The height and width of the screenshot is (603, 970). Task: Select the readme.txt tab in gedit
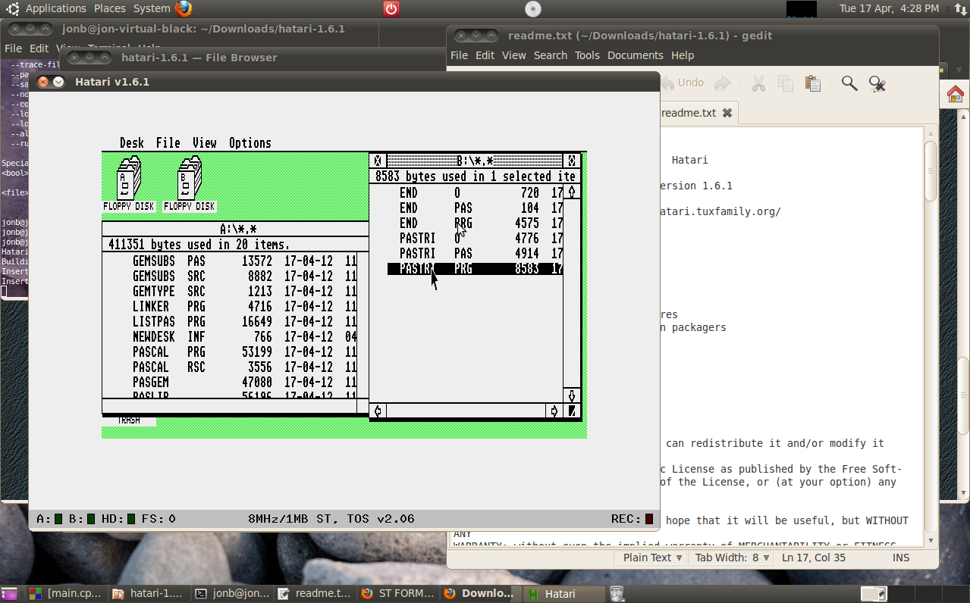689,112
